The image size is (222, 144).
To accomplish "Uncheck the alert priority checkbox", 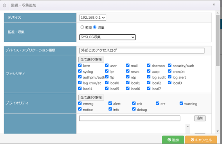I will coord(110,103).
